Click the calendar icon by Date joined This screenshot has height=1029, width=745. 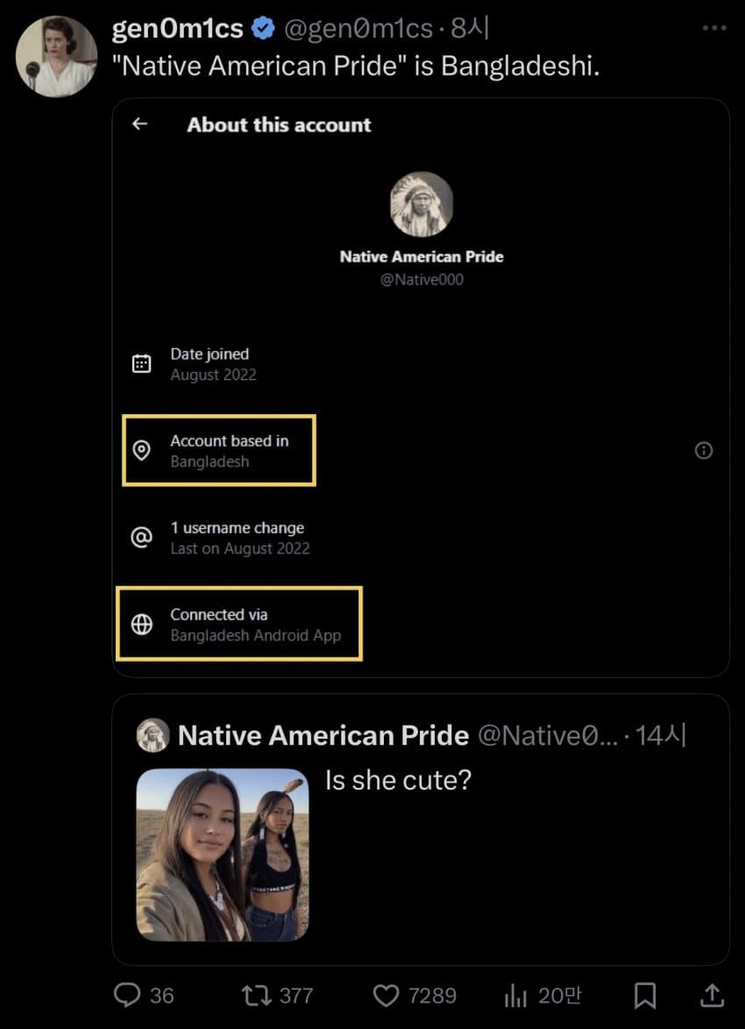[142, 363]
